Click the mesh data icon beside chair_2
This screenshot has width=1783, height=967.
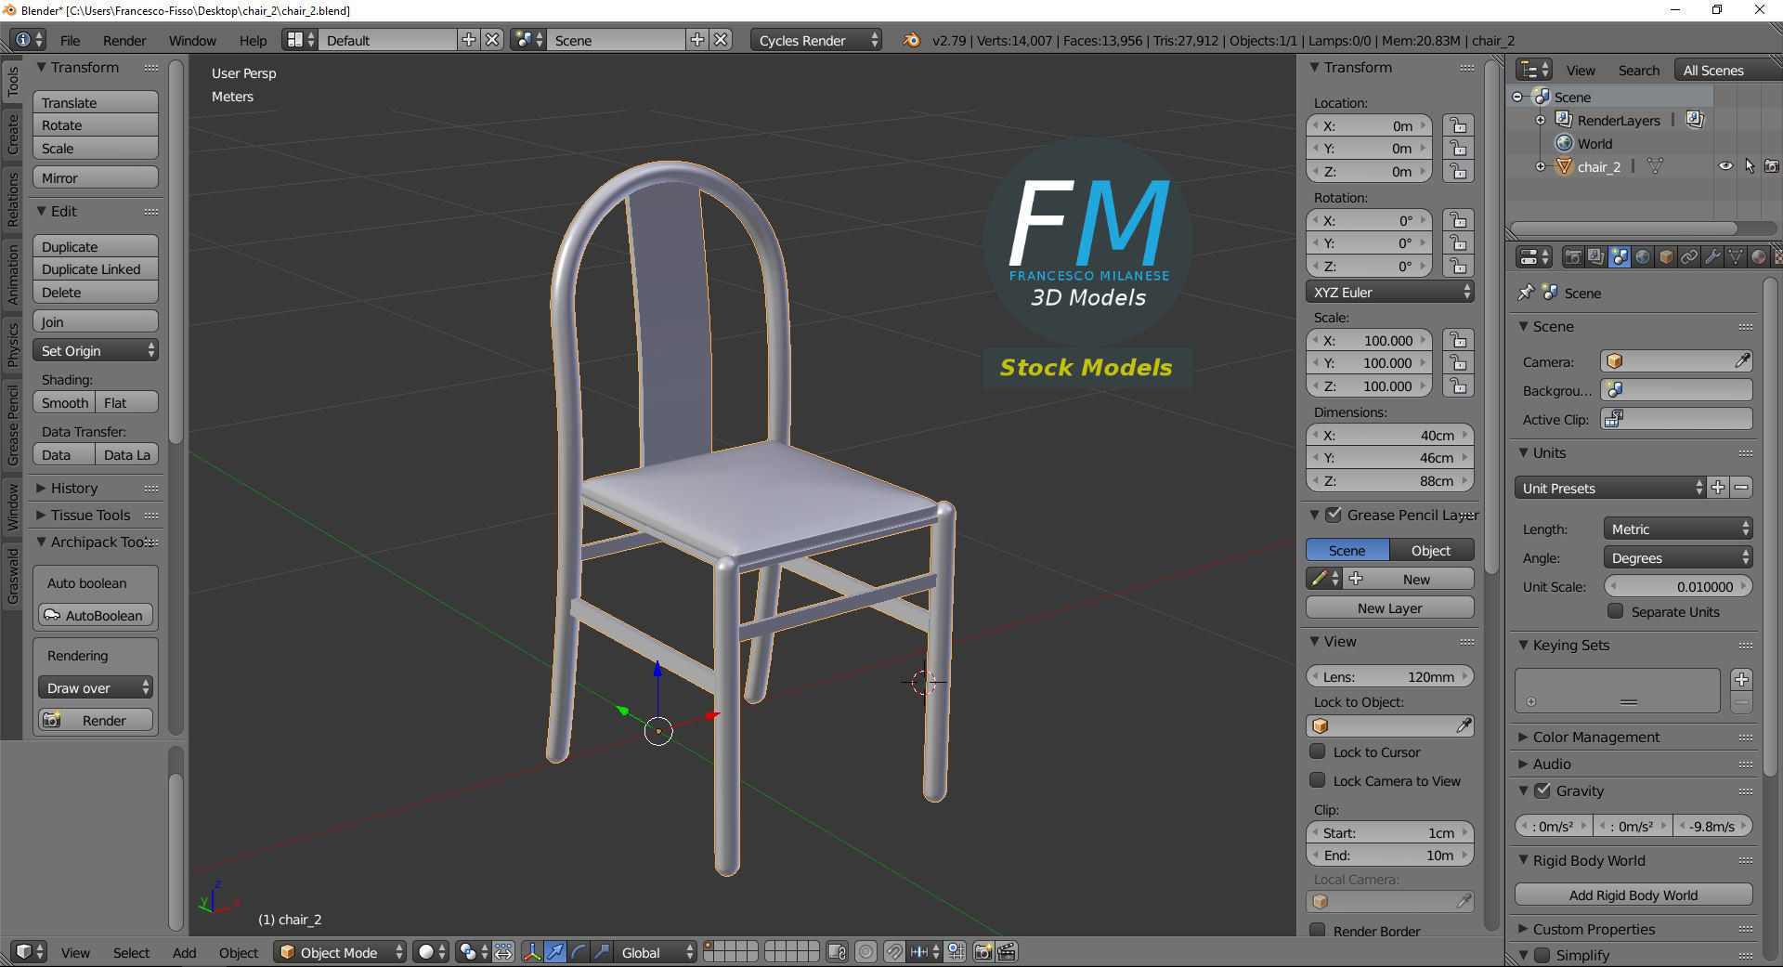(1655, 166)
